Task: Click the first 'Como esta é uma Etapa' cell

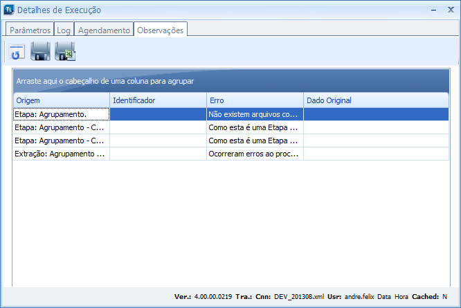Action: point(254,127)
